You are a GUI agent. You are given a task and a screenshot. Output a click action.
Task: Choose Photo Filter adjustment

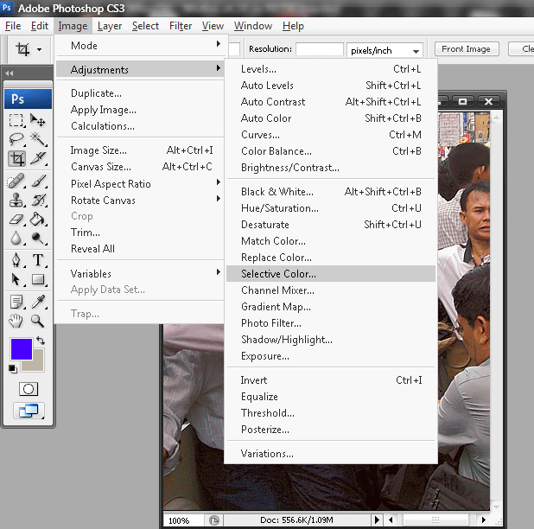point(331,323)
